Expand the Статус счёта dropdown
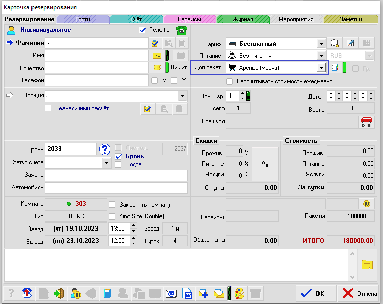This screenshot has height=304, width=383. (x=107, y=163)
